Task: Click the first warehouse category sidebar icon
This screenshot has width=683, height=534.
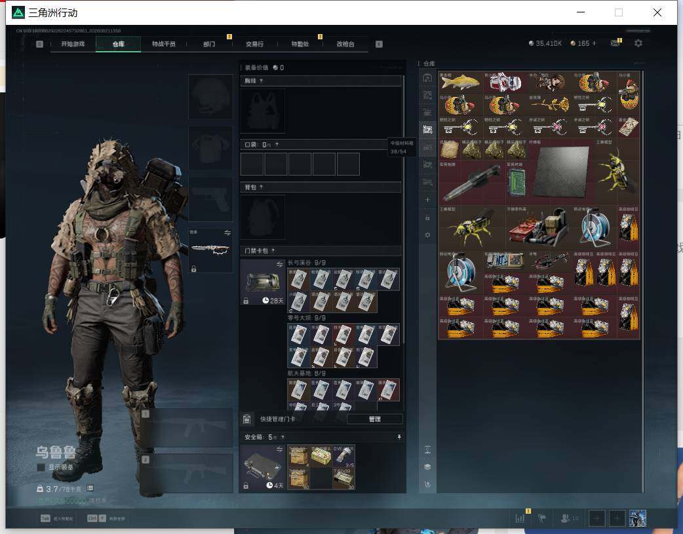Action: [428, 78]
